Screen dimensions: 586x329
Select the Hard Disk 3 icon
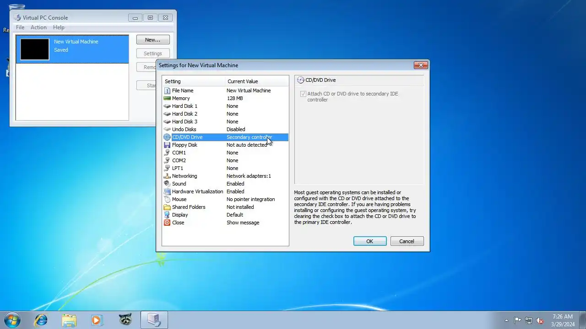(x=167, y=122)
